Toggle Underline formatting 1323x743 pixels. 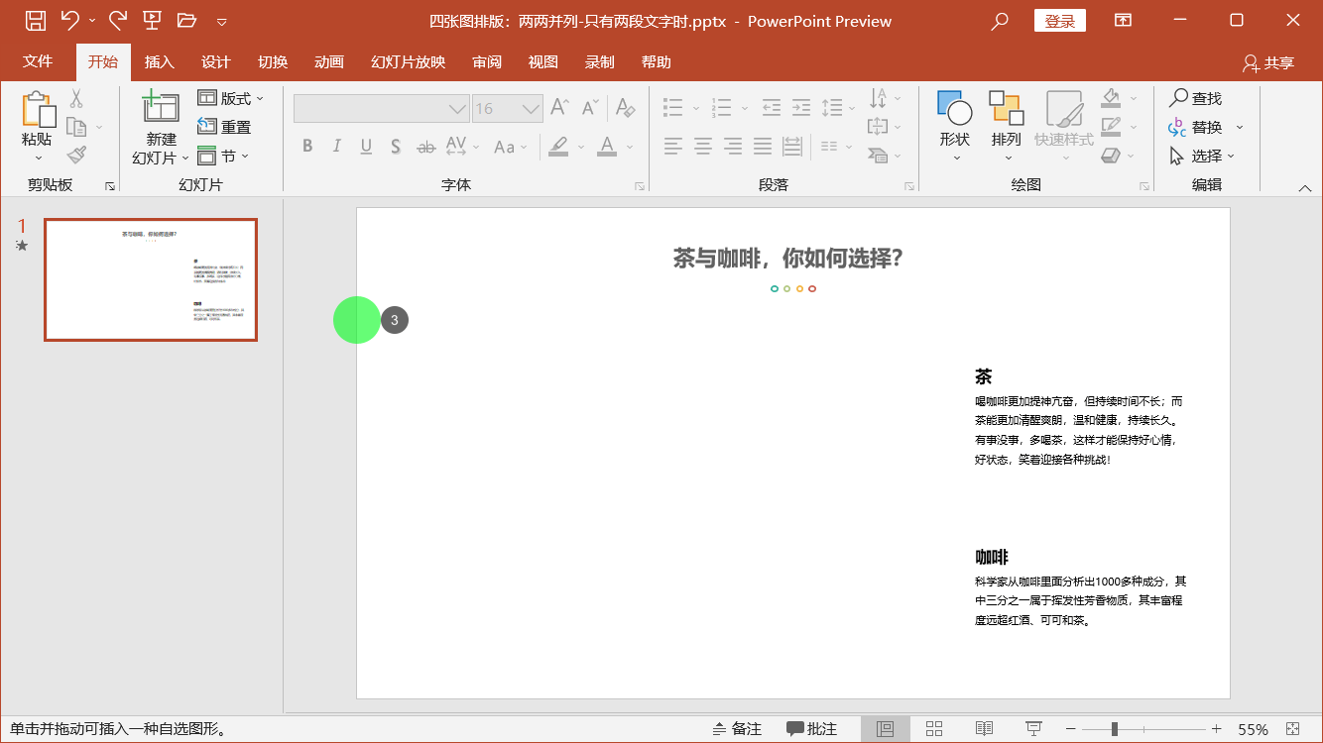click(366, 147)
